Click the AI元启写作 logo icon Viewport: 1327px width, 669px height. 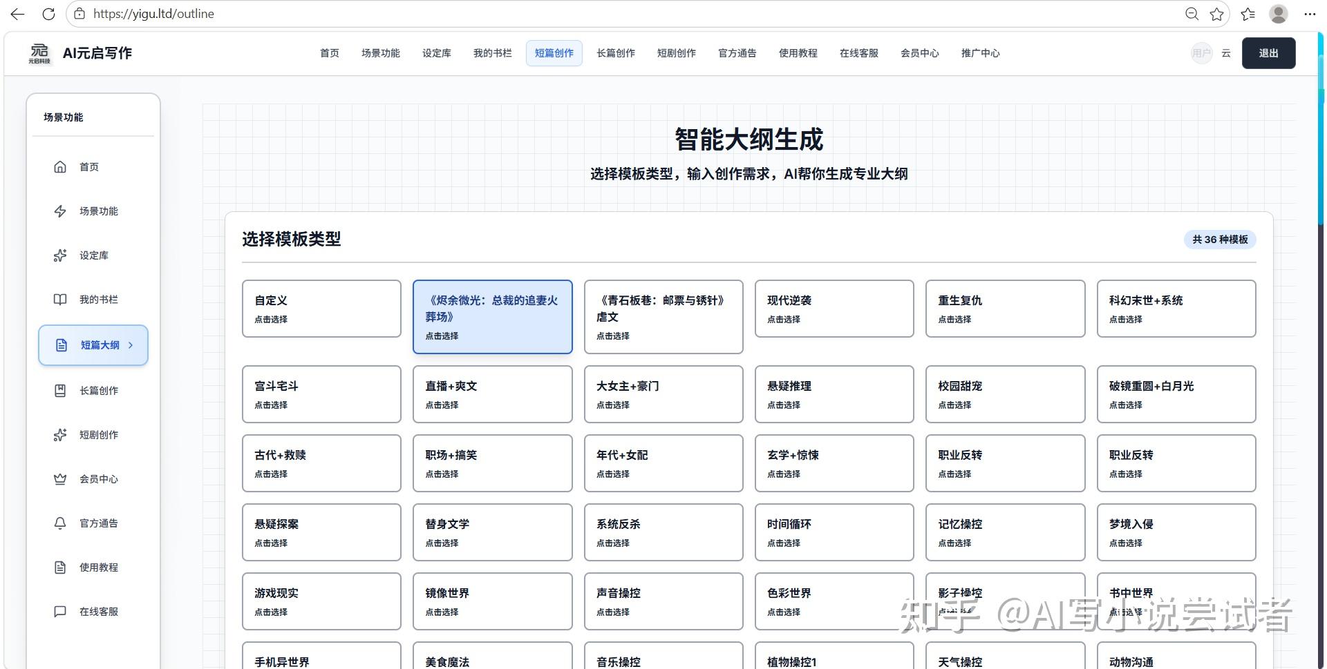coord(39,53)
